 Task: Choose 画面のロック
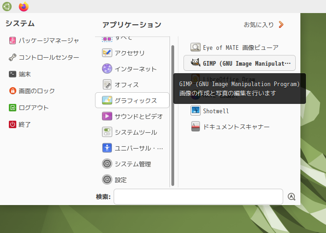coord(32,91)
